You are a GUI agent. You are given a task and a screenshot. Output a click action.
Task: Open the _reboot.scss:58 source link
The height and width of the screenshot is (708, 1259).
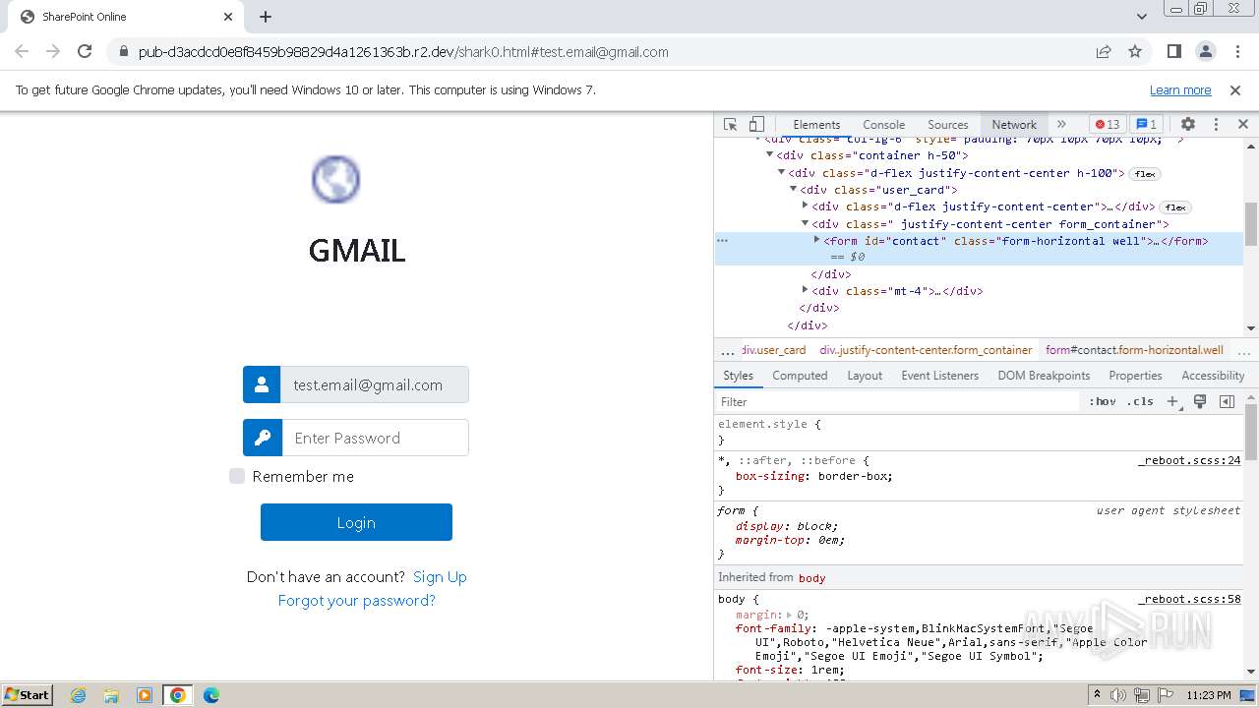[1189, 599]
